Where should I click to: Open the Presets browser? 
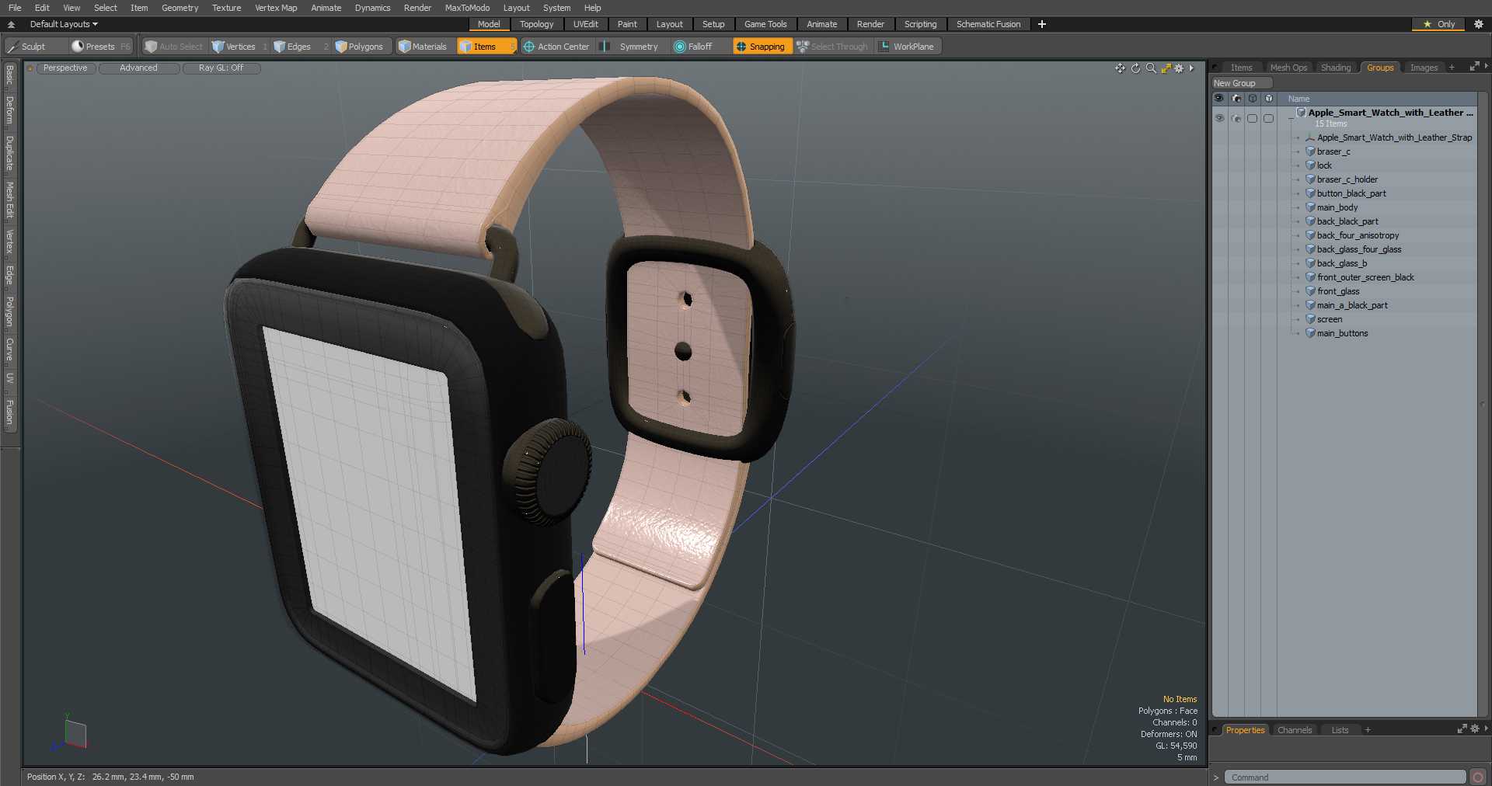click(100, 47)
